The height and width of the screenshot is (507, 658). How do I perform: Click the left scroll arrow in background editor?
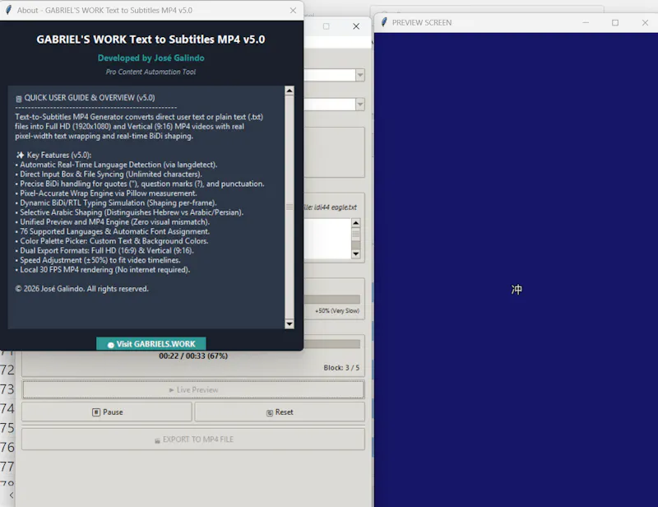(12, 495)
